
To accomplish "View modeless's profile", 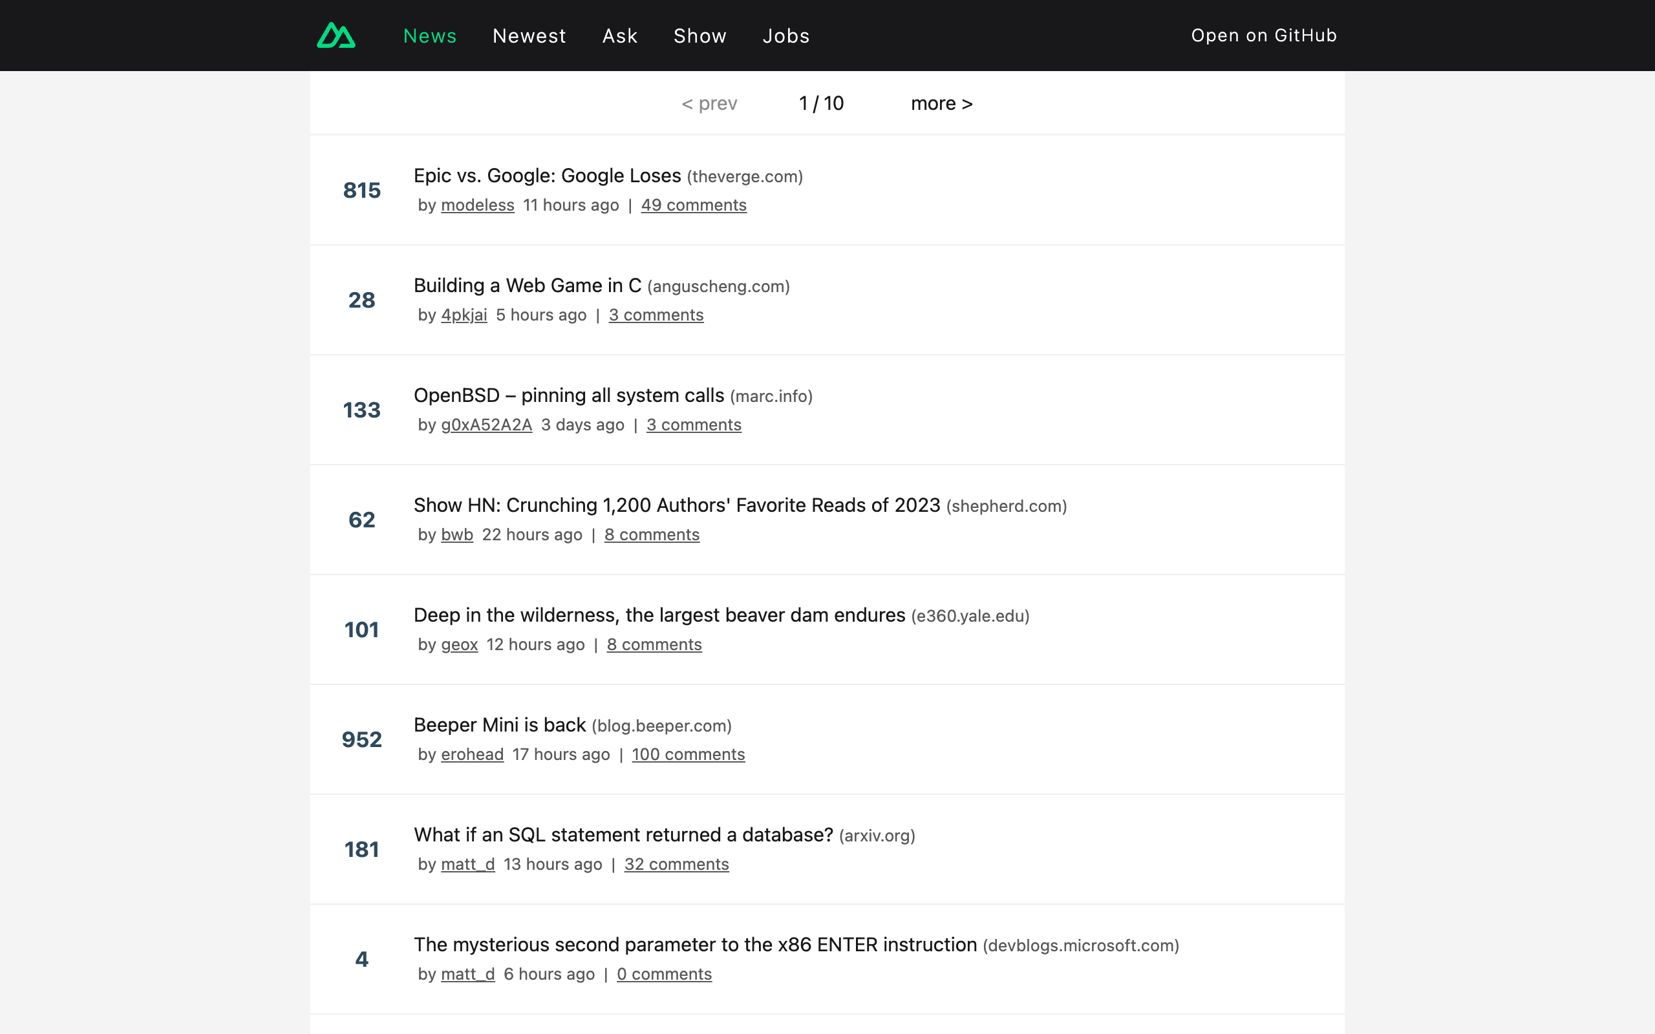I will tap(477, 204).
